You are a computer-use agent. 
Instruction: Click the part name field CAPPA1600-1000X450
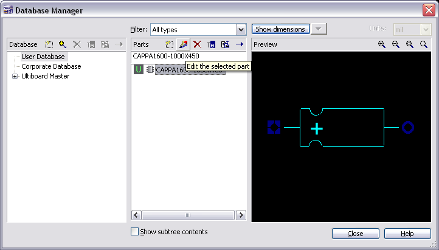click(188, 56)
